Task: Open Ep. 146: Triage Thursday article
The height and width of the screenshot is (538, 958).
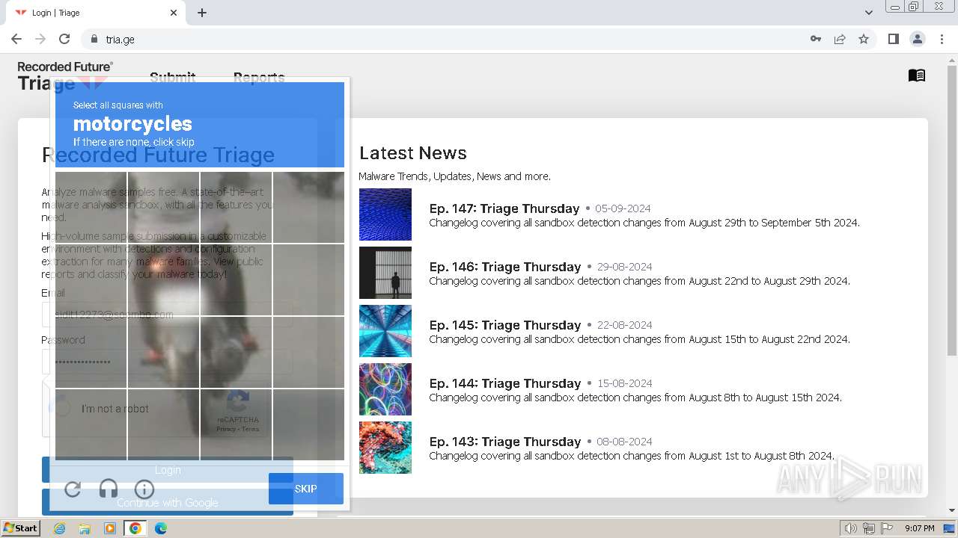Action: click(x=505, y=267)
